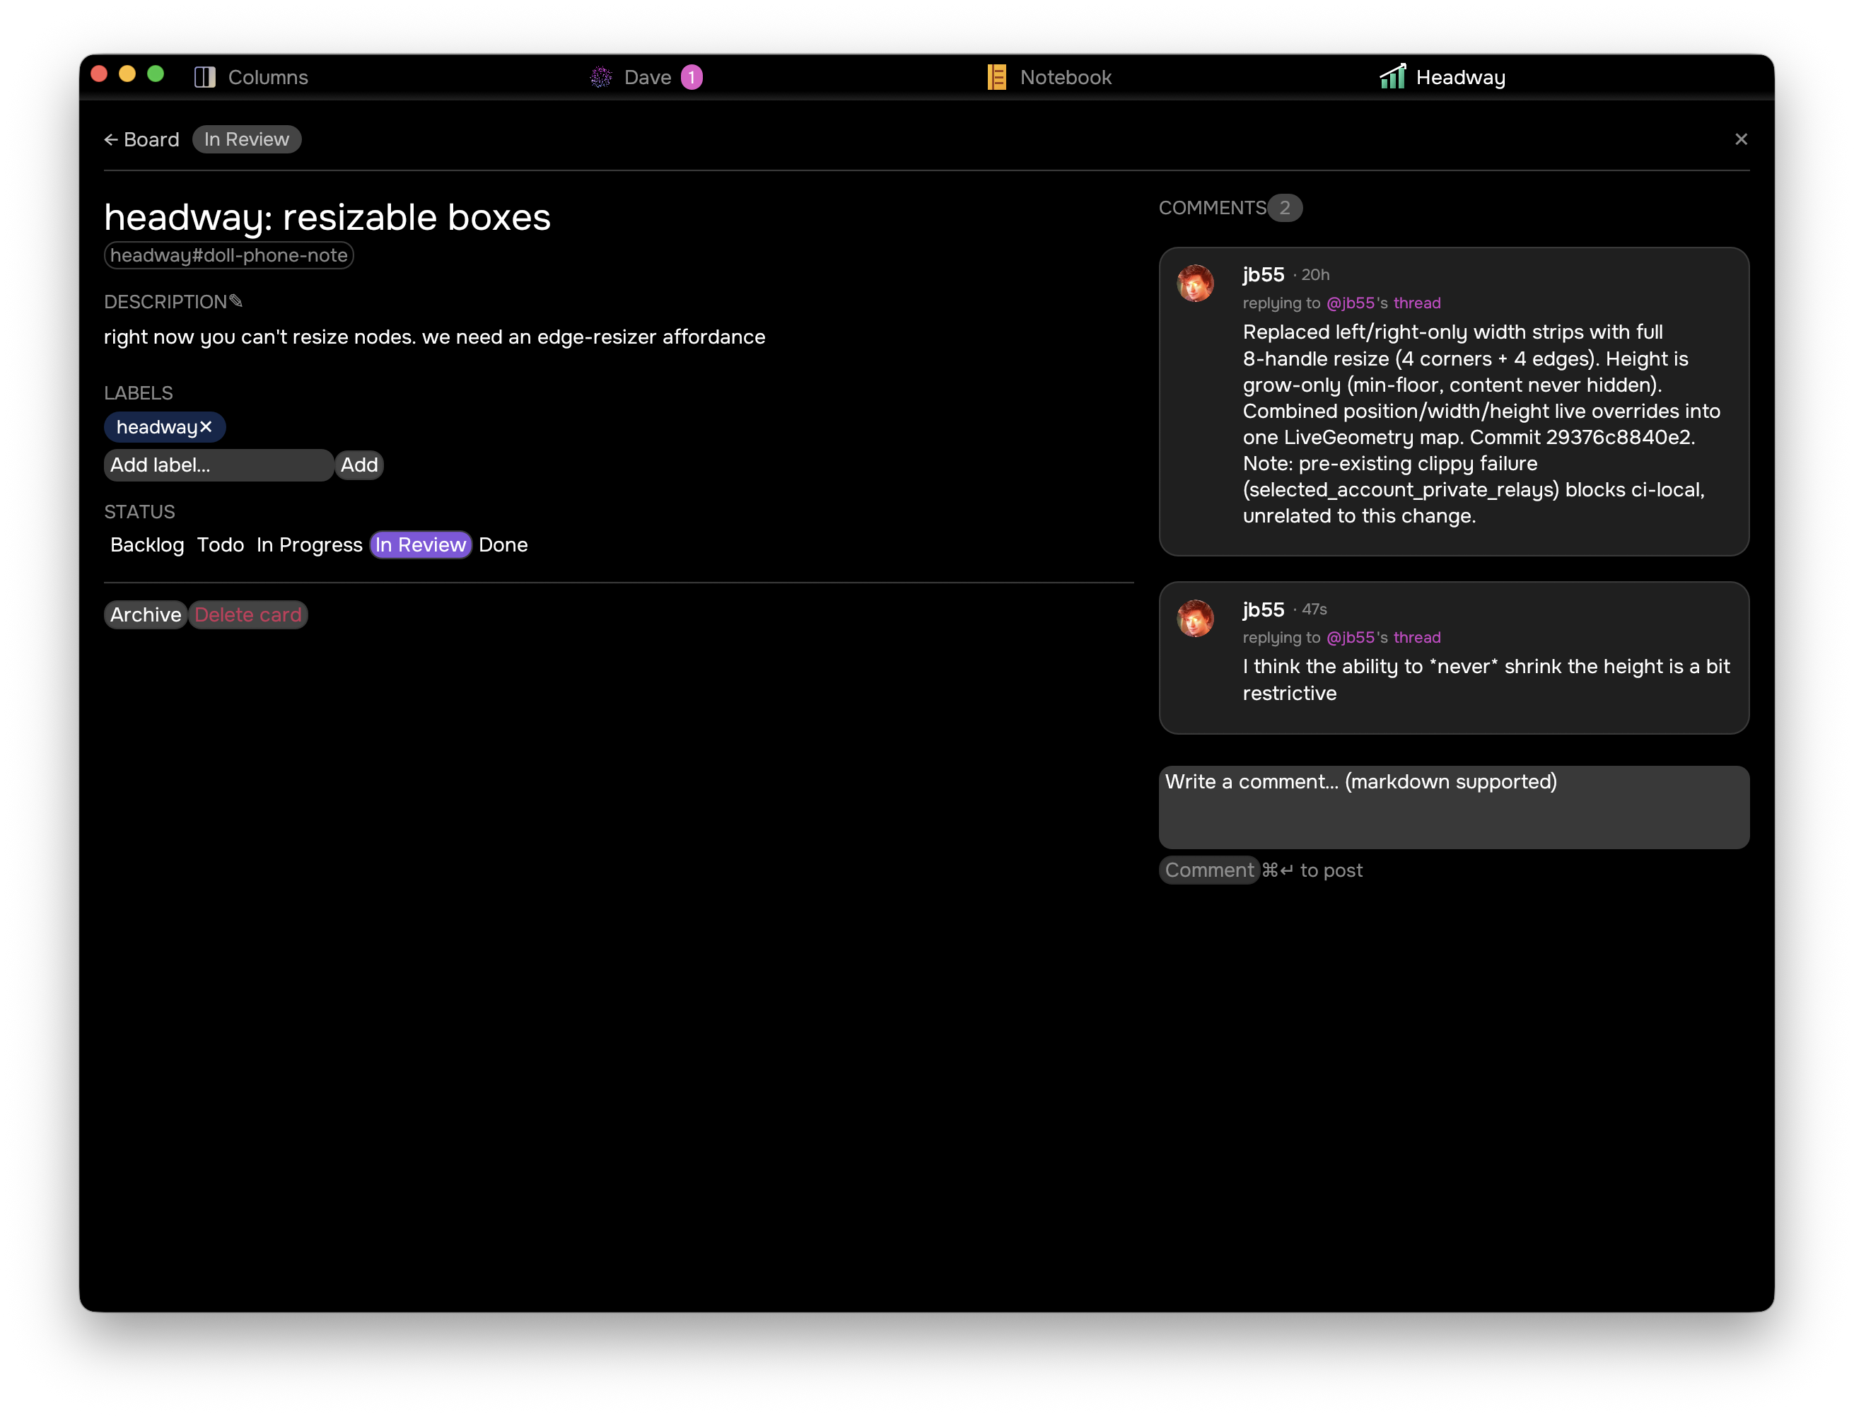Click the description text about resizing nodes
This screenshot has height=1417, width=1854.
tap(434, 337)
